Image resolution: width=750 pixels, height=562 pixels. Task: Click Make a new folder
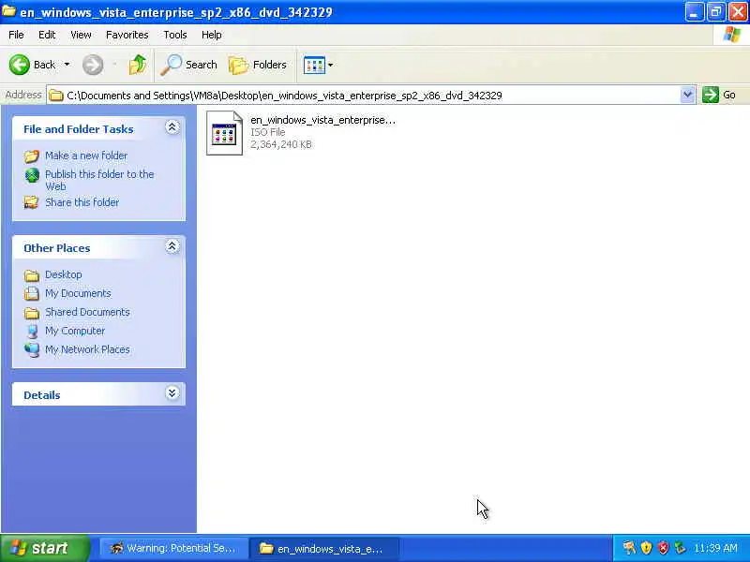(x=86, y=155)
